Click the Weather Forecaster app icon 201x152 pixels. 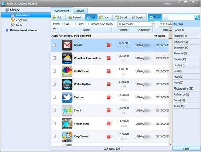click(x=67, y=58)
